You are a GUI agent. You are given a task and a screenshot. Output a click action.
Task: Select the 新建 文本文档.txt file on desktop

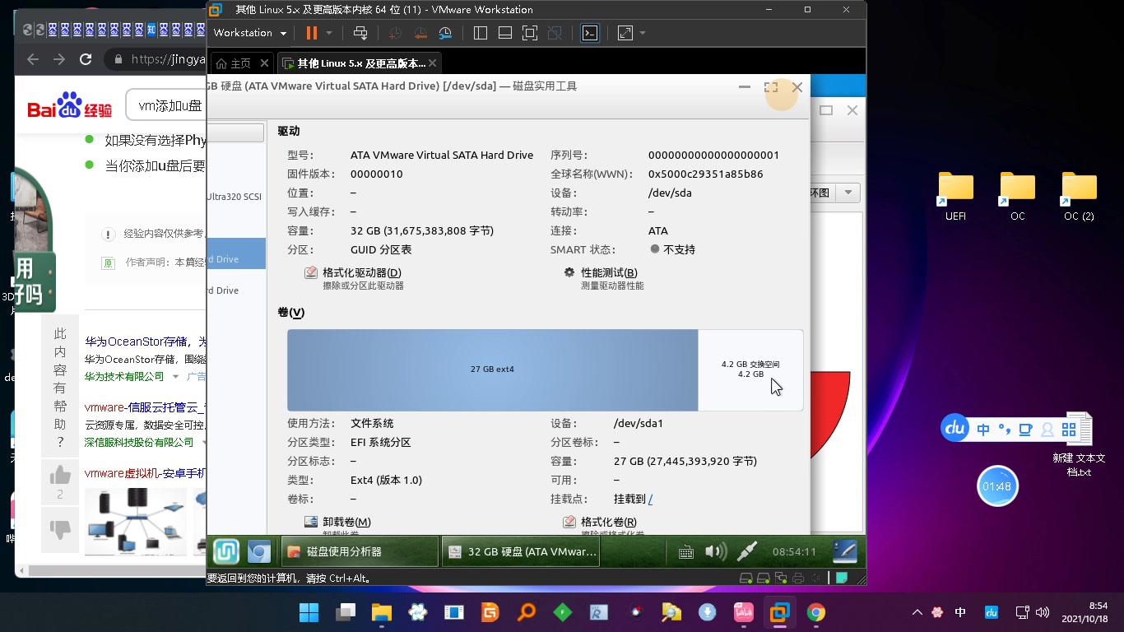[x=1079, y=444]
